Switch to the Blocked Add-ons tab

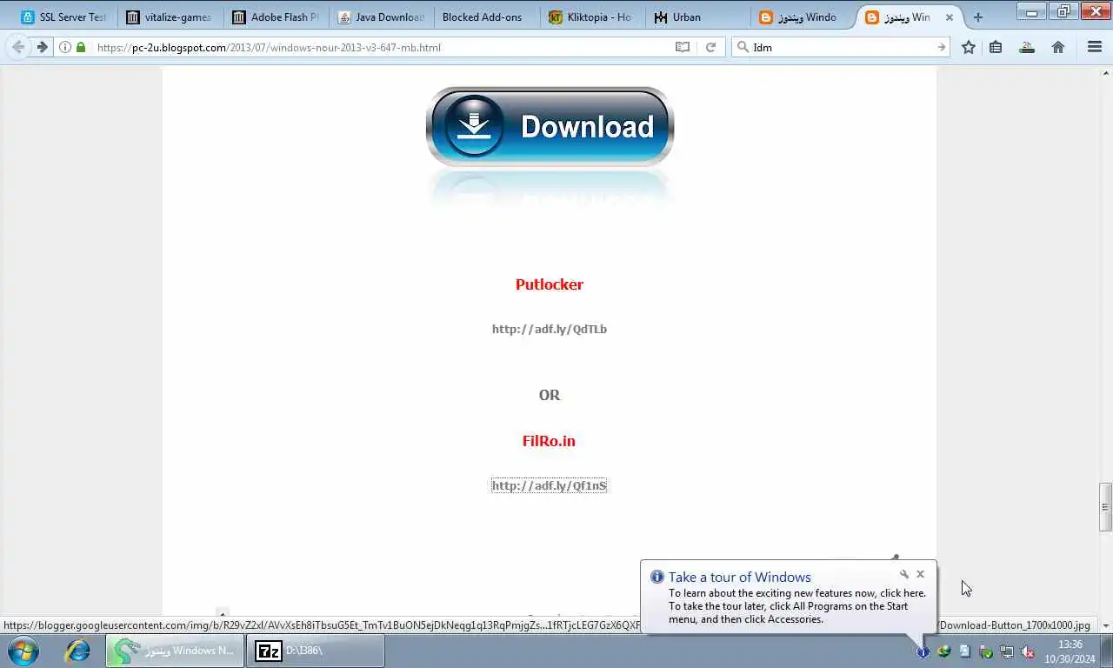(487, 17)
